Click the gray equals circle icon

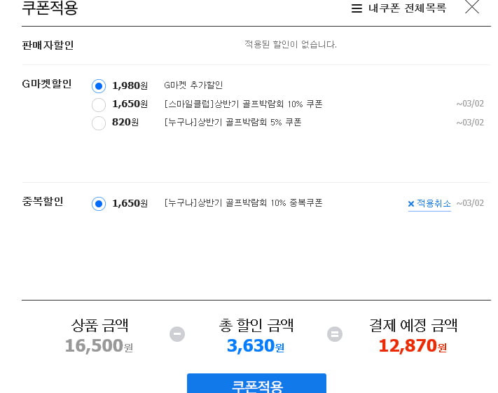click(335, 334)
